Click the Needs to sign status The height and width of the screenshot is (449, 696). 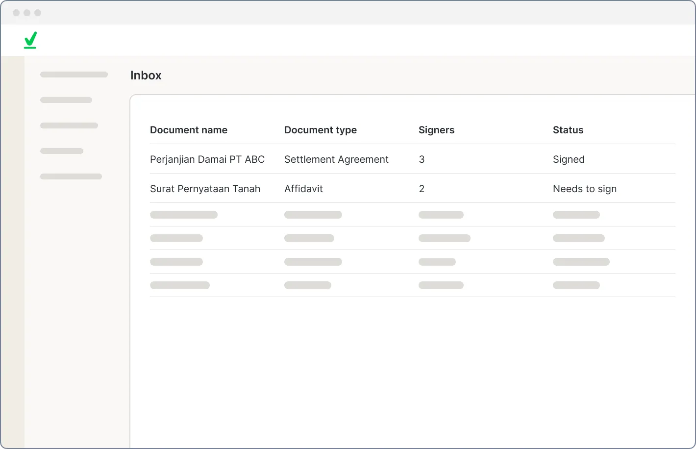pos(585,189)
